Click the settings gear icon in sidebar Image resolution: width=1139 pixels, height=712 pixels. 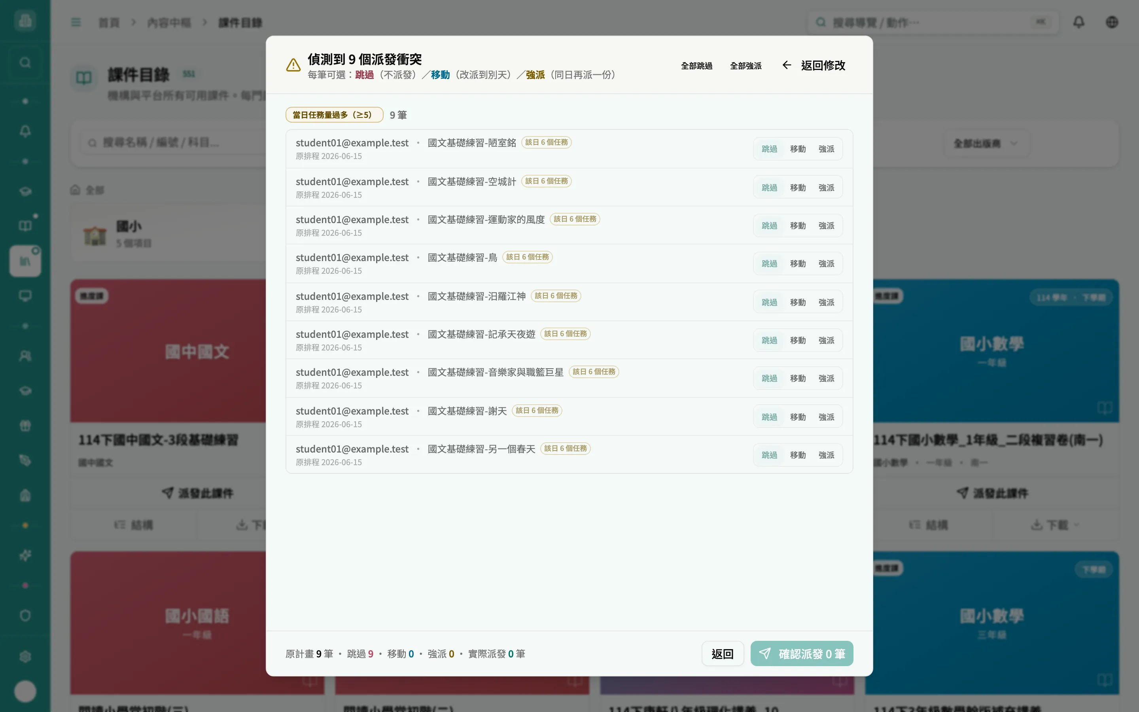pyautogui.click(x=25, y=657)
